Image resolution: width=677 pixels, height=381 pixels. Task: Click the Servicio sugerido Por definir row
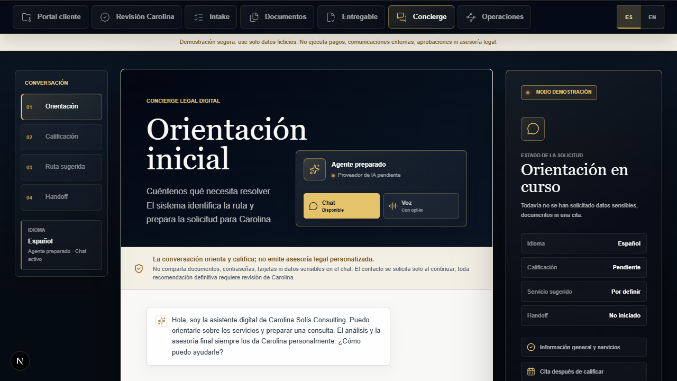pyautogui.click(x=584, y=292)
